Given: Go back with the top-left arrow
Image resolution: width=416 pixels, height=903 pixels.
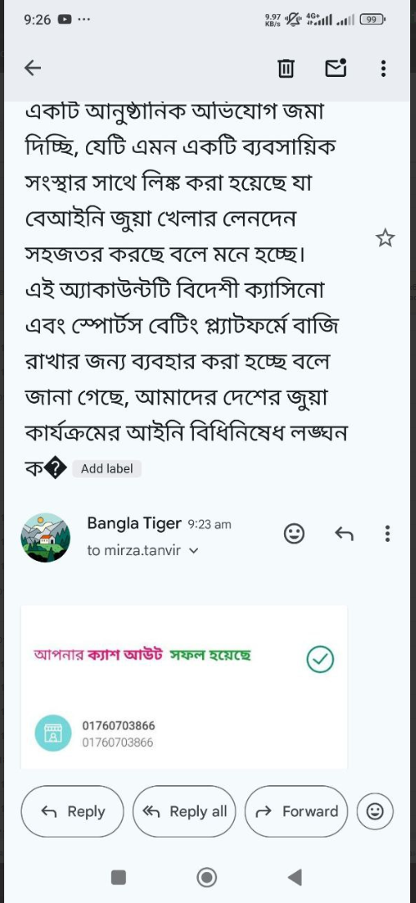Looking at the screenshot, I should coord(33,69).
